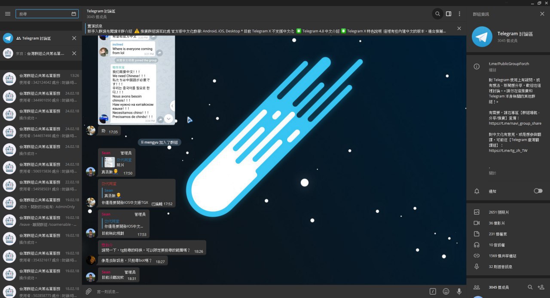Open the 2651 張照片 shared photos section
Screen dimensions: 550x298
498,212
